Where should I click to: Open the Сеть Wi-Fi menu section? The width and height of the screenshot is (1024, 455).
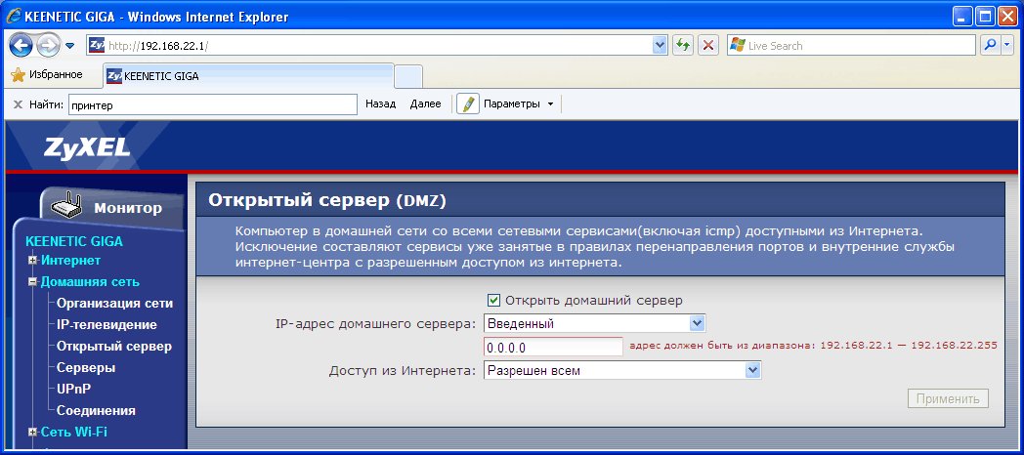tap(74, 433)
